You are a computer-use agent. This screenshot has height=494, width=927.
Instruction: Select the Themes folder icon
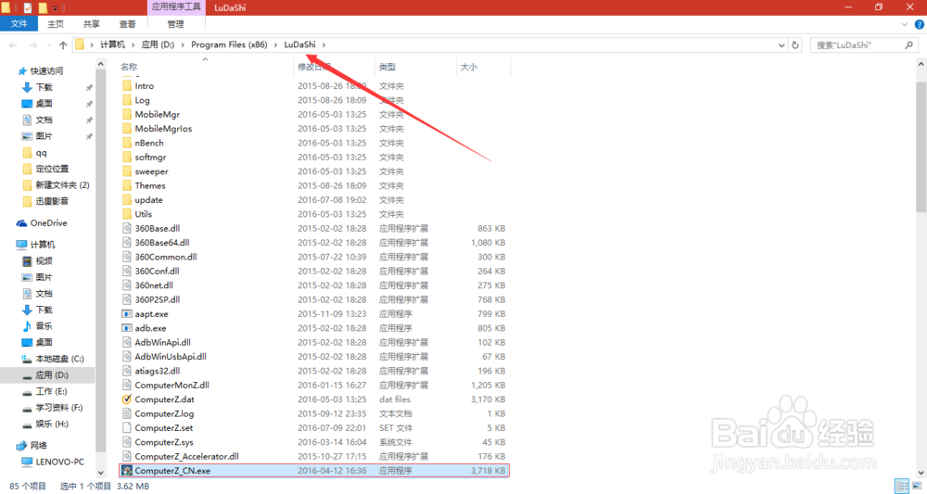point(126,185)
